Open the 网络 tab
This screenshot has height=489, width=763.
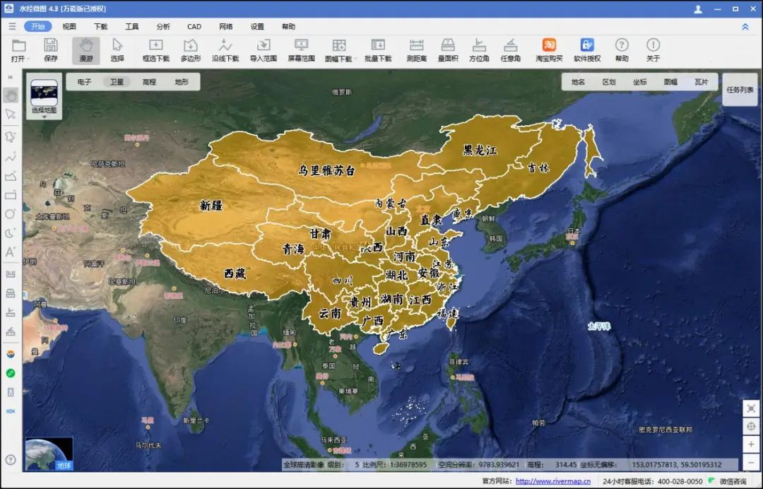(x=226, y=26)
